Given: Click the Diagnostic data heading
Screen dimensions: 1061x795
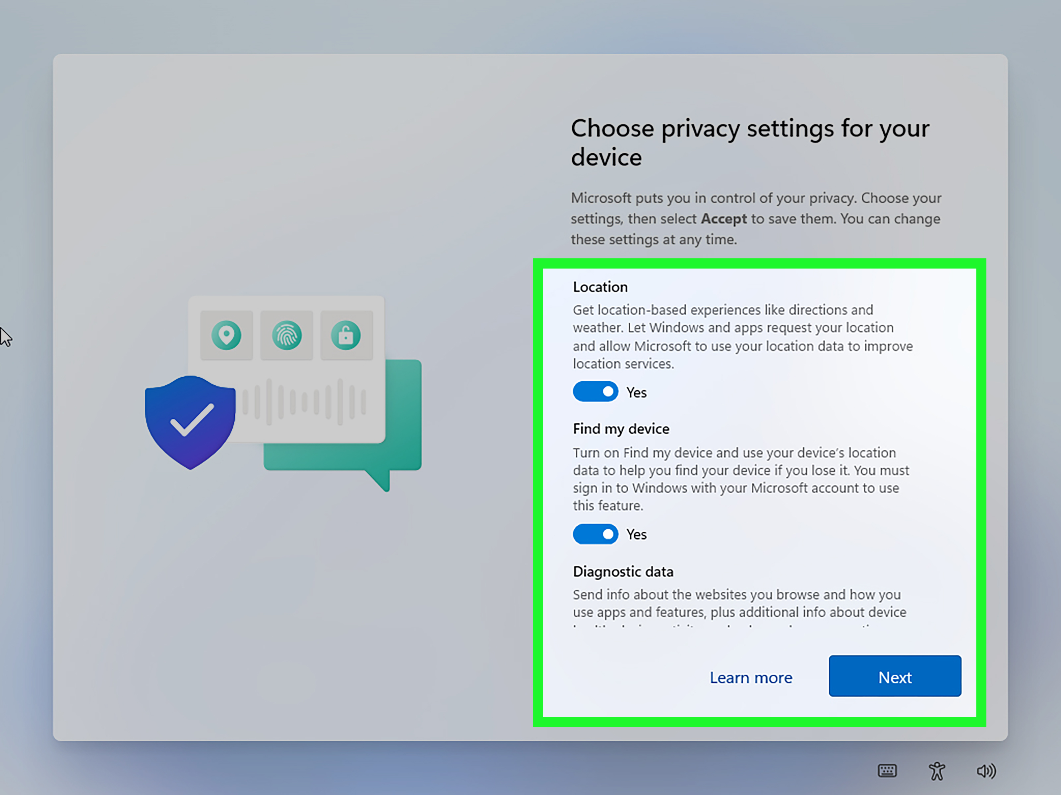Looking at the screenshot, I should pyautogui.click(x=623, y=571).
